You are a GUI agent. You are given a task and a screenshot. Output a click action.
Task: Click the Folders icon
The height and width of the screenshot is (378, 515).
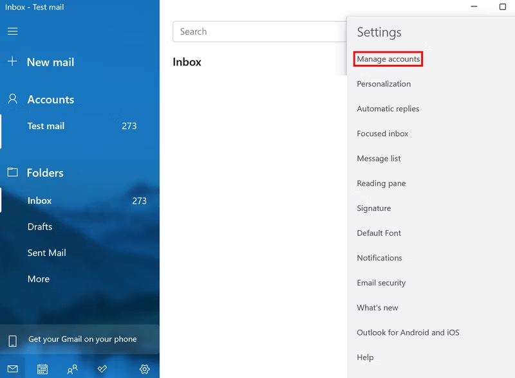(12, 172)
